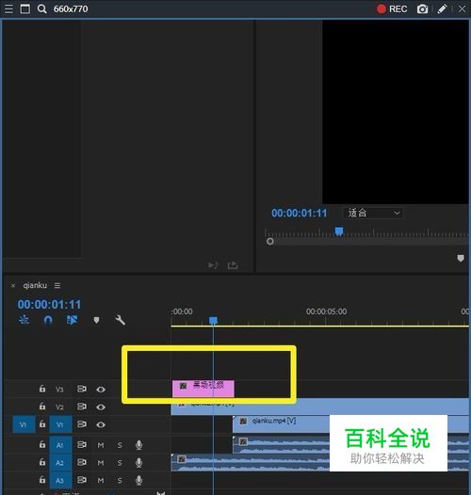Click the zoom scroll handle under program ruler
Screen dimensions: 471x495
tap(270, 242)
